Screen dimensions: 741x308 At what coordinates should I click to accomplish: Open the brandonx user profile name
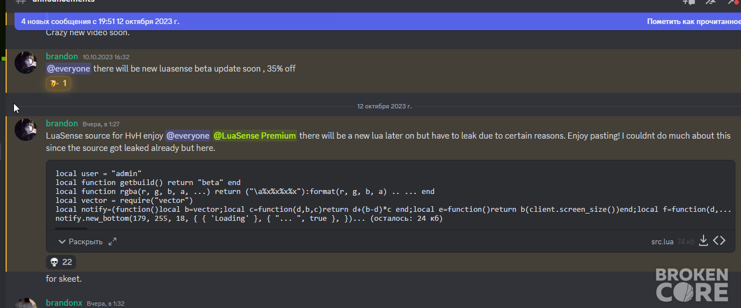coord(64,303)
